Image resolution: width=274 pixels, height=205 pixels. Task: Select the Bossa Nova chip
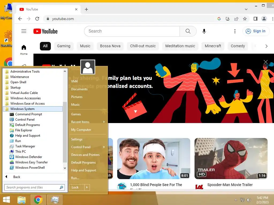[x=110, y=46]
